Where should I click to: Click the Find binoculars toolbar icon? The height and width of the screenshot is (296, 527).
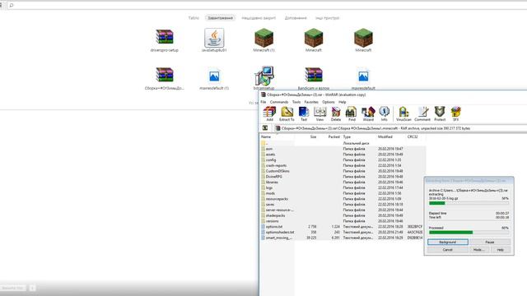pos(352,113)
